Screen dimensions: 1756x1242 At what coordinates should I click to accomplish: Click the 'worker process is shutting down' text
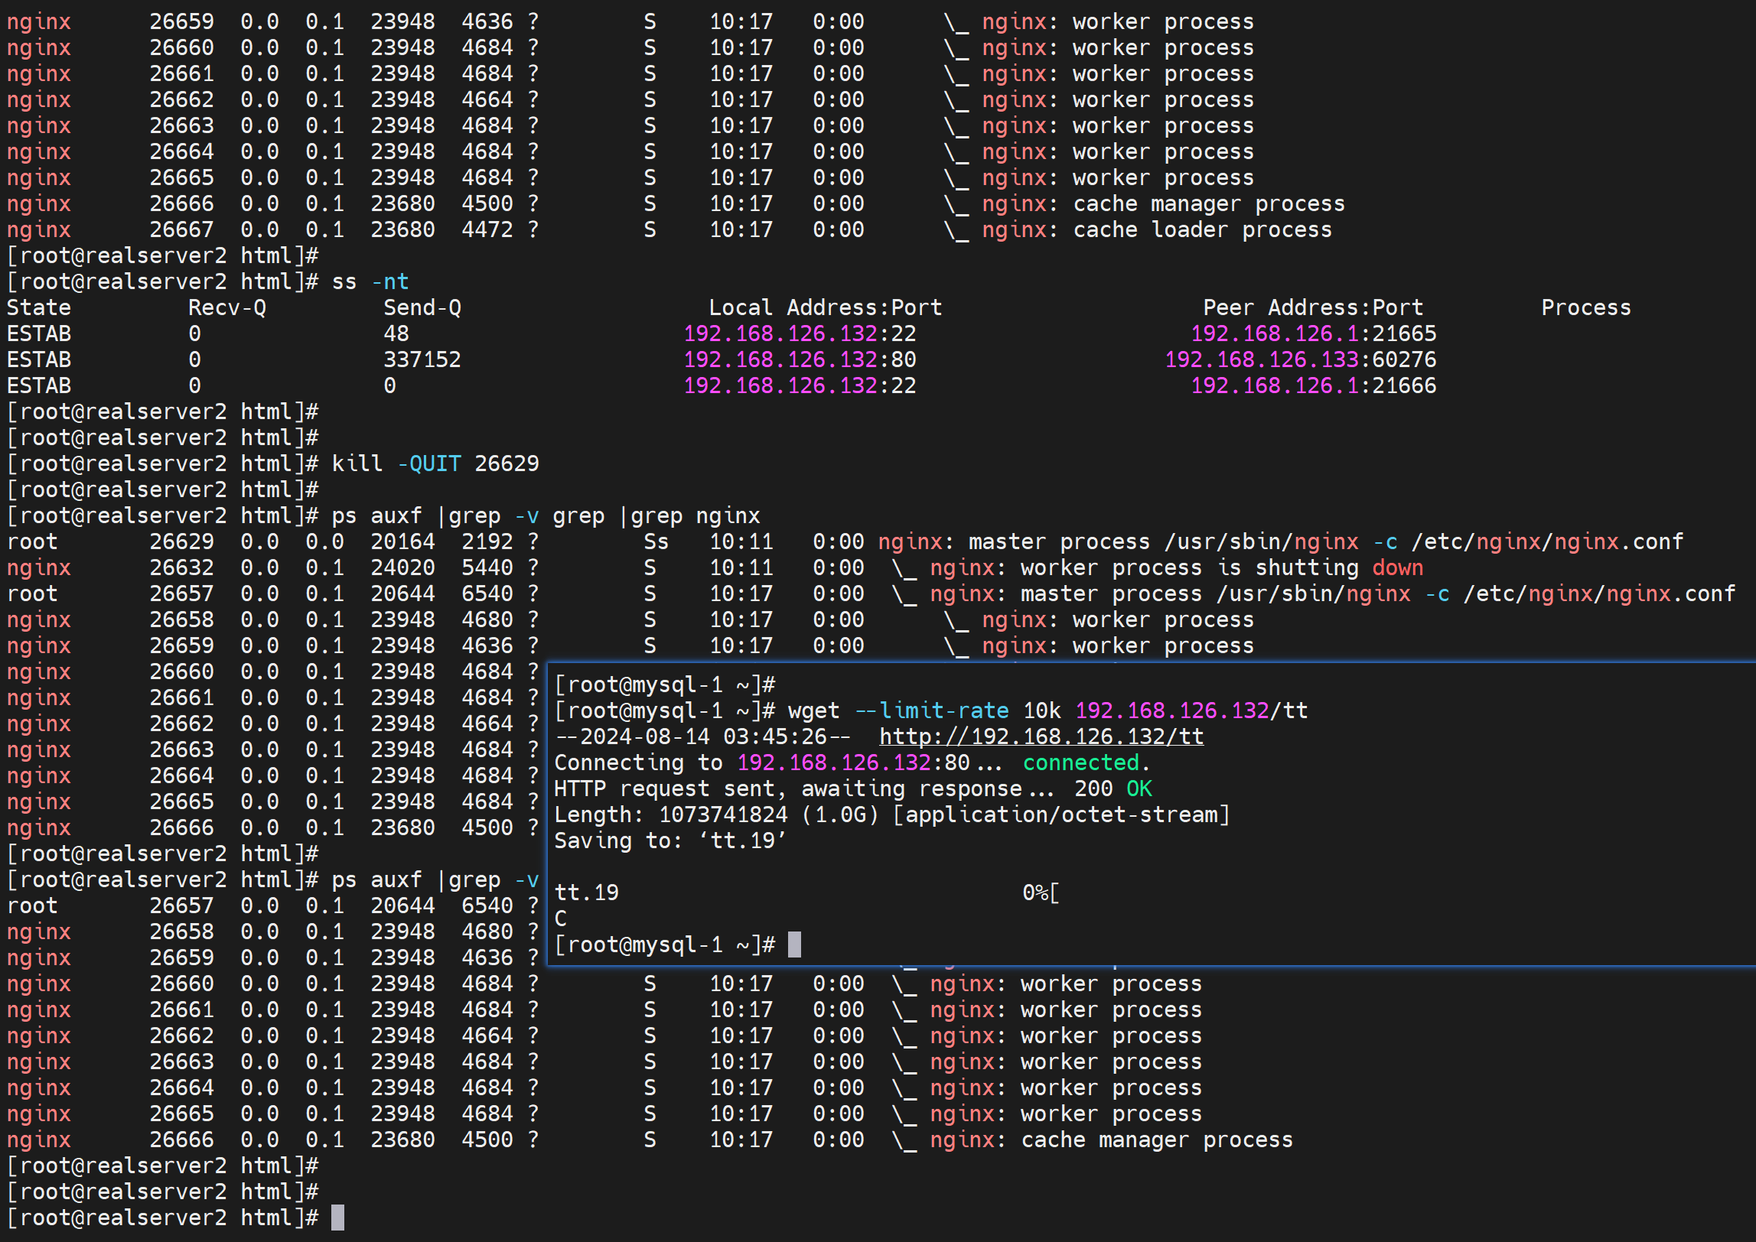(1221, 567)
